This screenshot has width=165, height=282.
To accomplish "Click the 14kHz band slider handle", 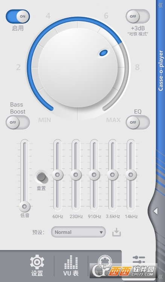I will tap(131, 174).
